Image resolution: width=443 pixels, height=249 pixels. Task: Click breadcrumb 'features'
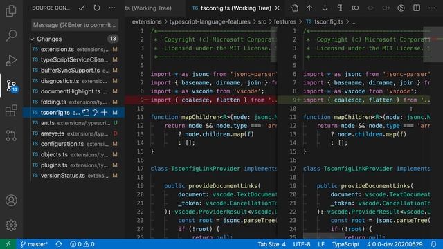(284, 21)
